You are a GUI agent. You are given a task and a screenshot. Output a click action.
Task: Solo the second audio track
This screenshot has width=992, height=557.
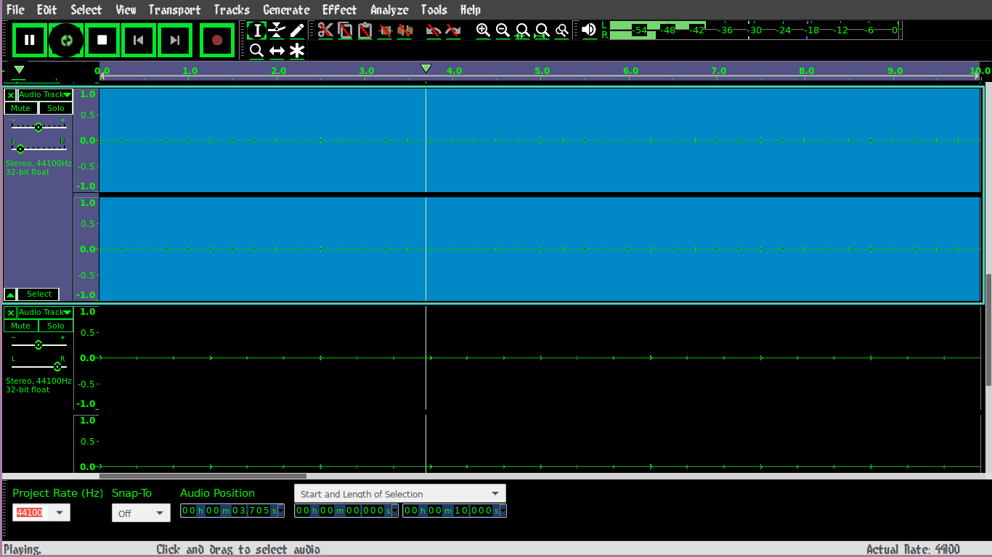[x=56, y=326]
